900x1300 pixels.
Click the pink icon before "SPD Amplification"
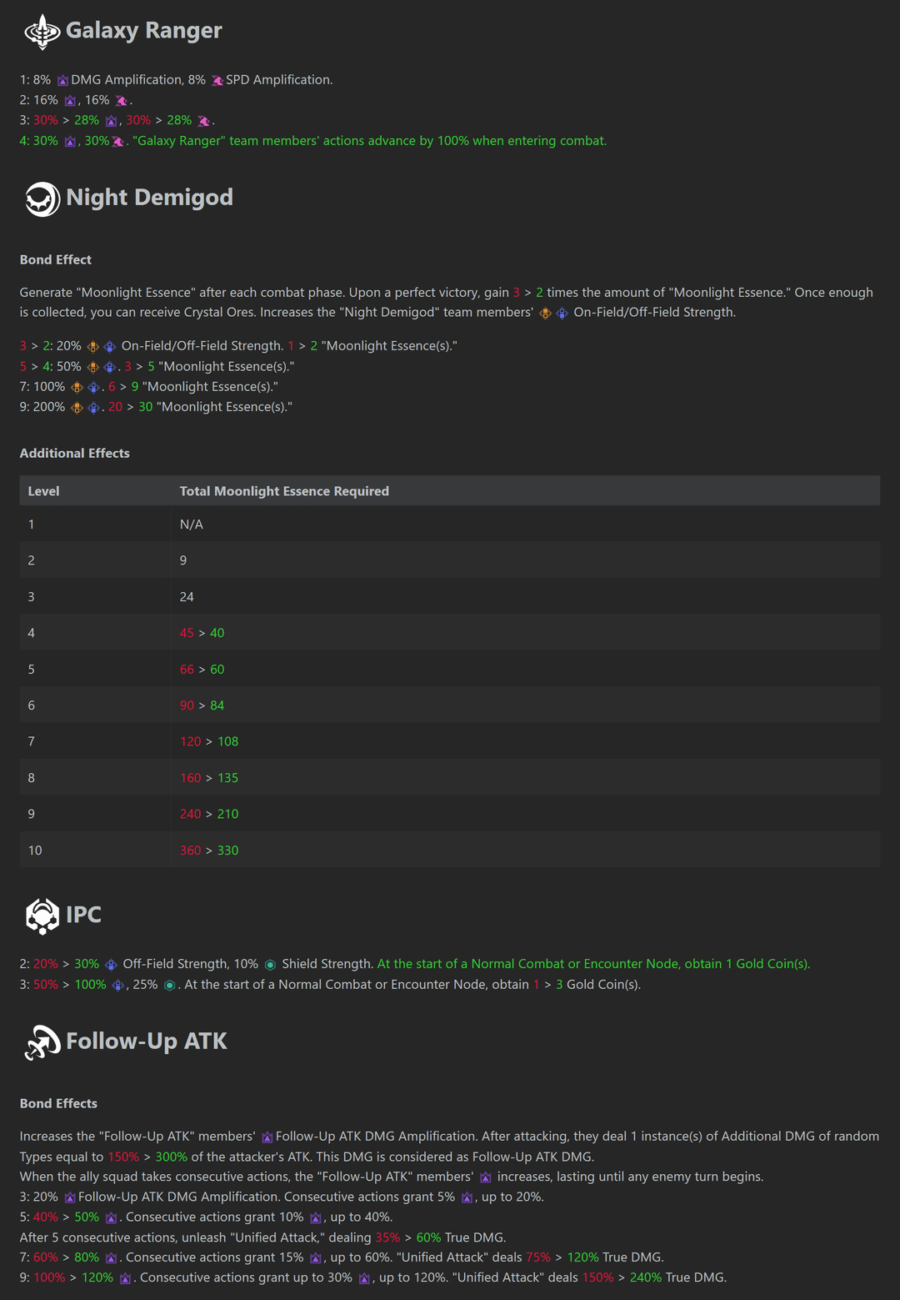(217, 81)
